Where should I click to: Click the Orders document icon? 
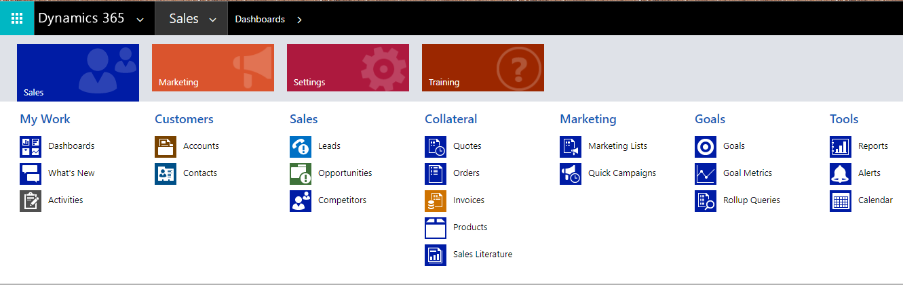point(436,173)
